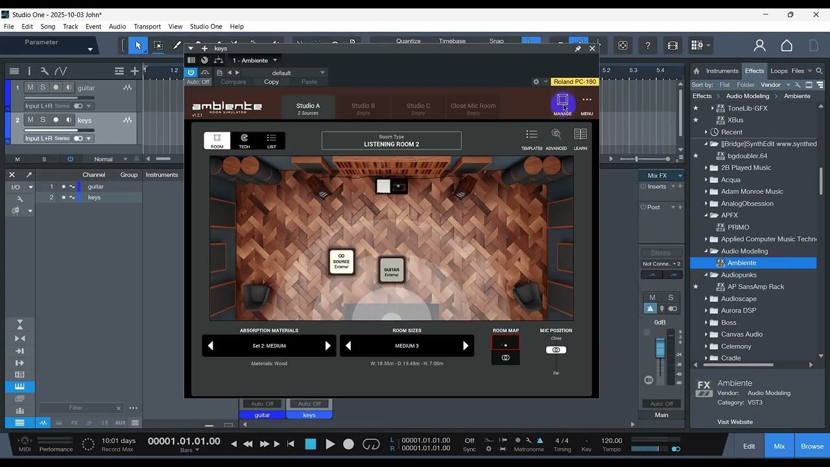Select the Arrow tool in the toolbar
Screen dimensions: 830x467
coord(137,45)
